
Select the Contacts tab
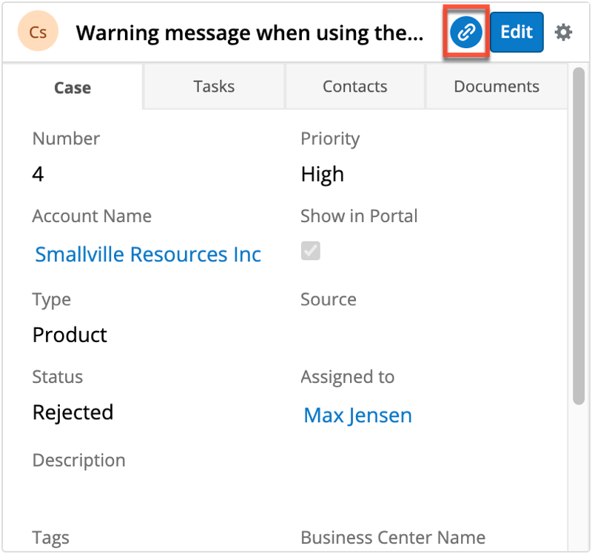354,87
